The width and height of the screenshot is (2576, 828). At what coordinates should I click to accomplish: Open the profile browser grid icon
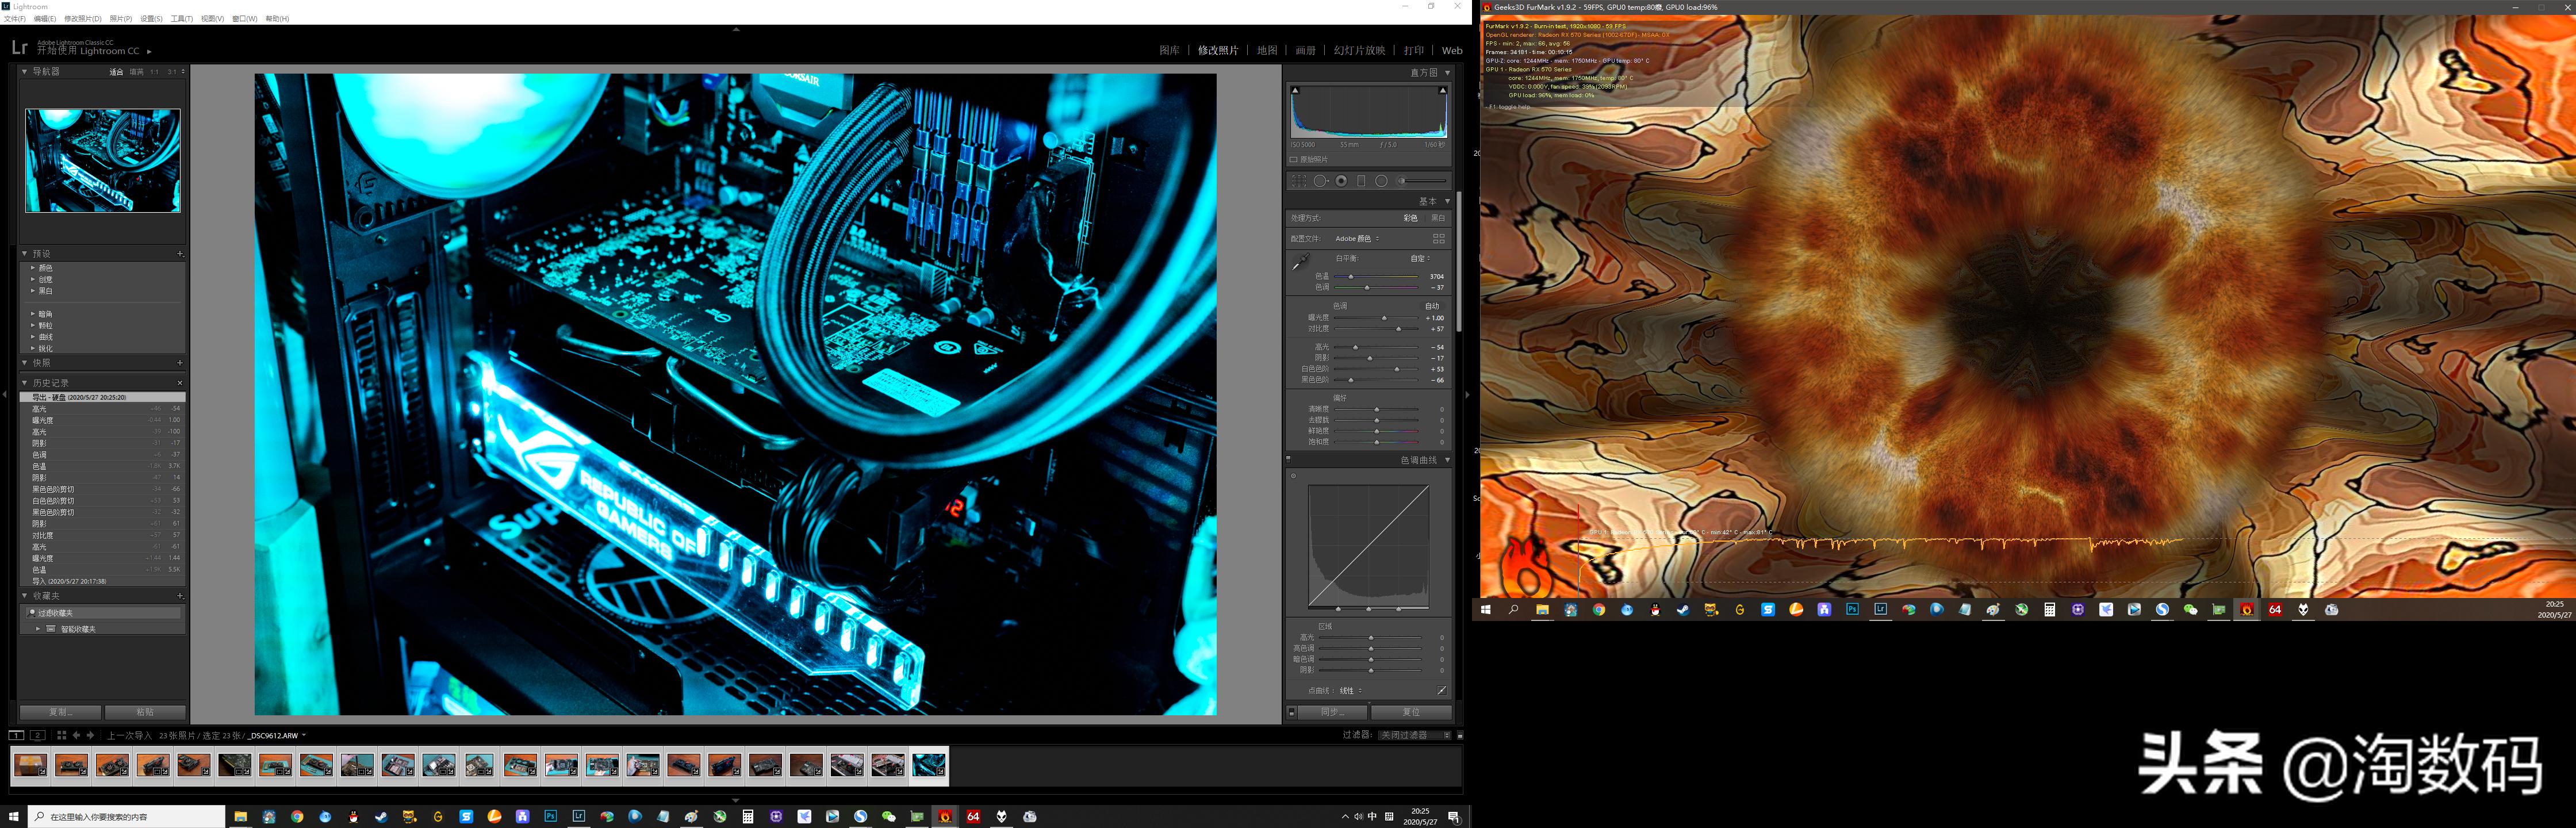1438,238
